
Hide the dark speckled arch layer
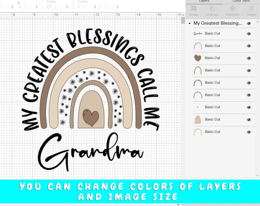[x=249, y=83]
